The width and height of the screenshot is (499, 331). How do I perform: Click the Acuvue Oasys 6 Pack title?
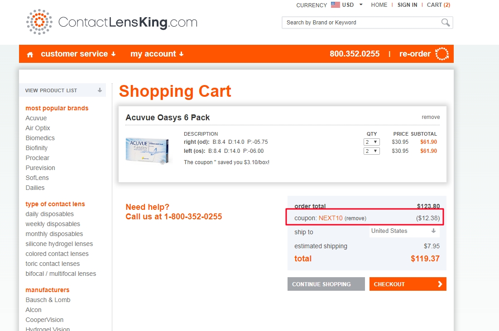point(168,118)
